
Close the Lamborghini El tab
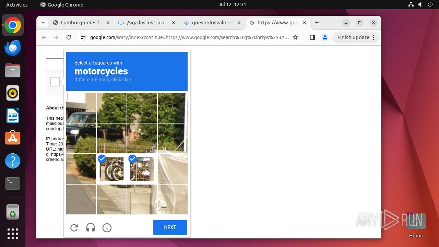pyautogui.click(x=108, y=23)
